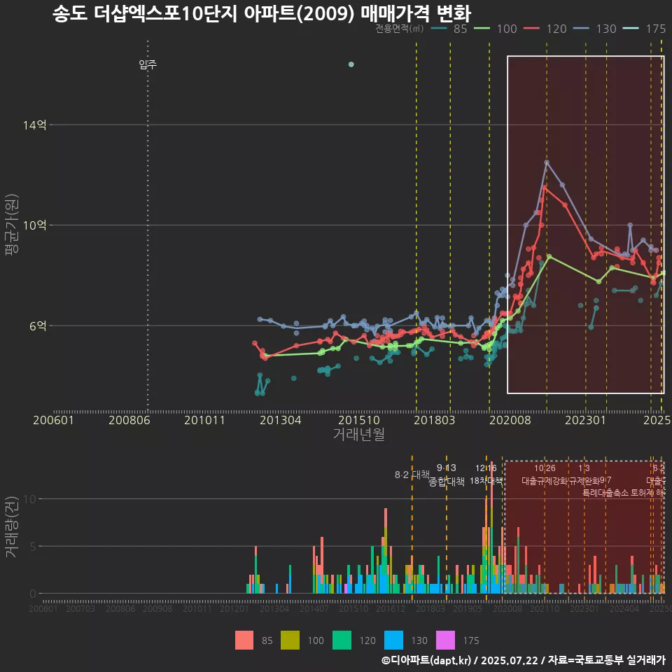This screenshot has height=672, width=672.
Task: Click the 8·2 대책 annotation
Action: point(412,475)
